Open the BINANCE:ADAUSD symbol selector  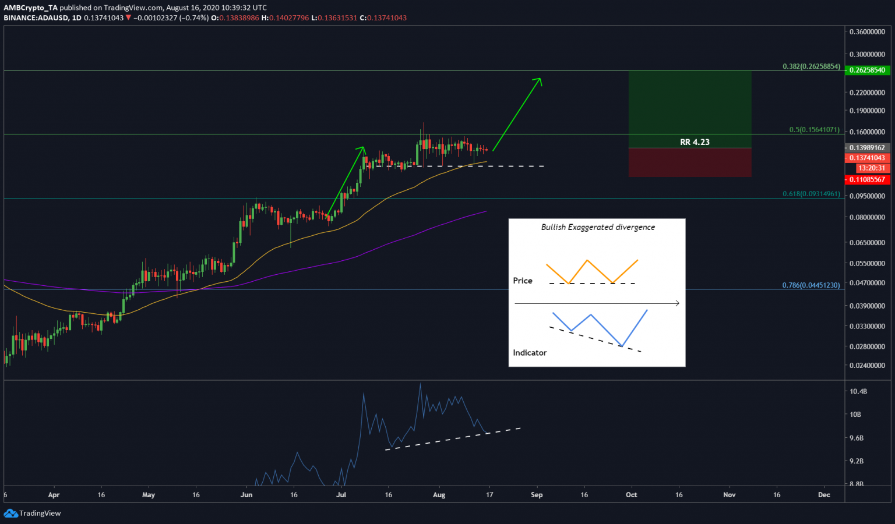(x=36, y=18)
